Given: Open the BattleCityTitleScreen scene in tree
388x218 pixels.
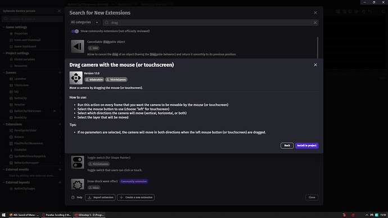Looking at the screenshot, I should coord(28,111).
